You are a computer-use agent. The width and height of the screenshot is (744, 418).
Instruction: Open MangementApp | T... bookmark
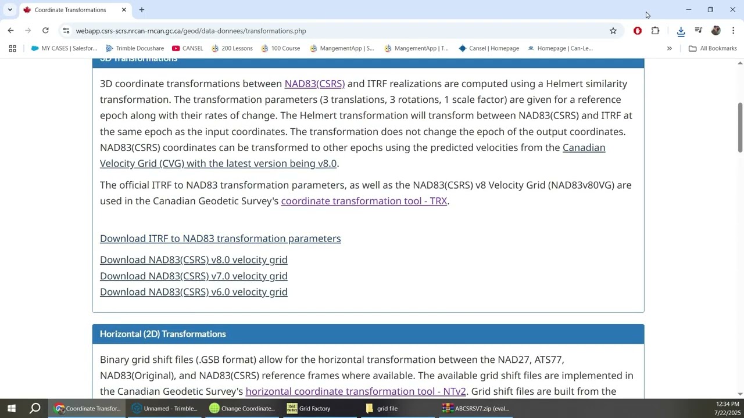tap(417, 48)
